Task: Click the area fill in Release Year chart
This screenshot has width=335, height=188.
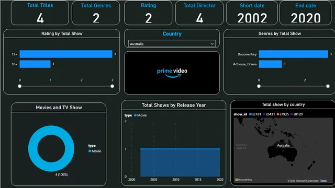Action: click(180, 162)
